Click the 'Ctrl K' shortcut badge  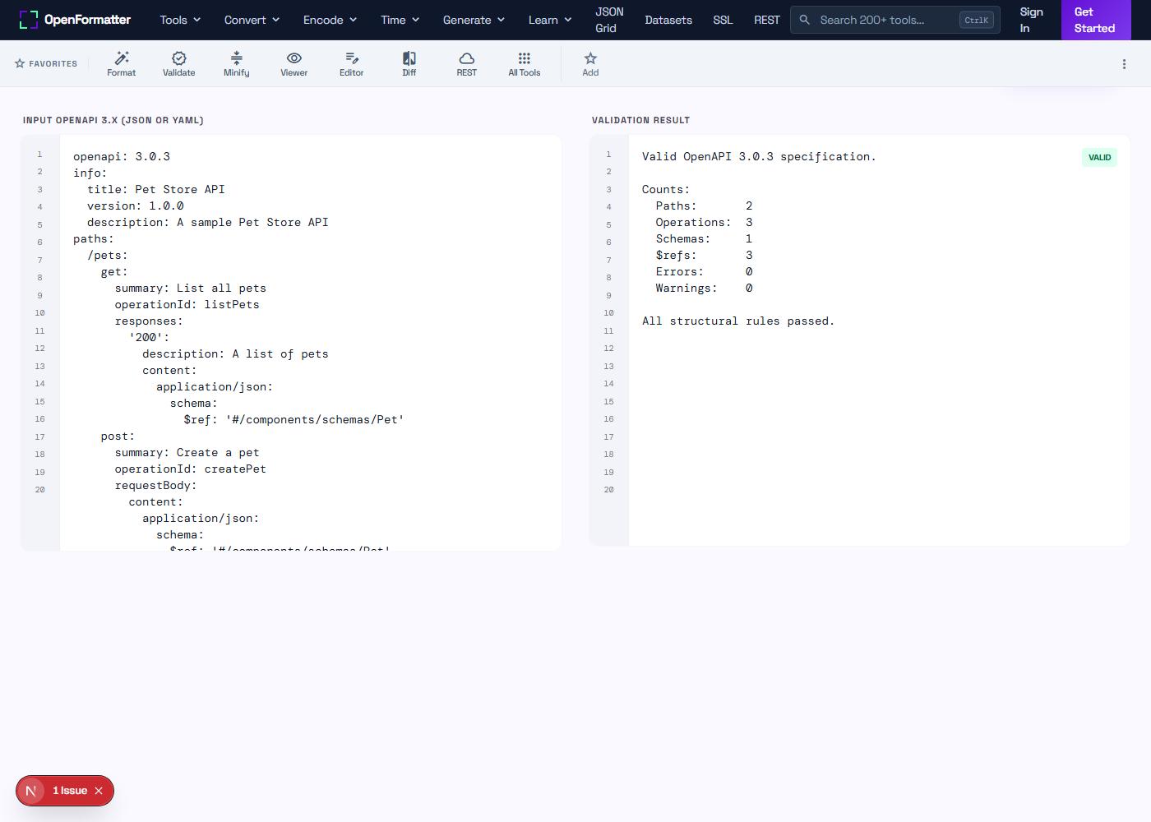pos(977,20)
